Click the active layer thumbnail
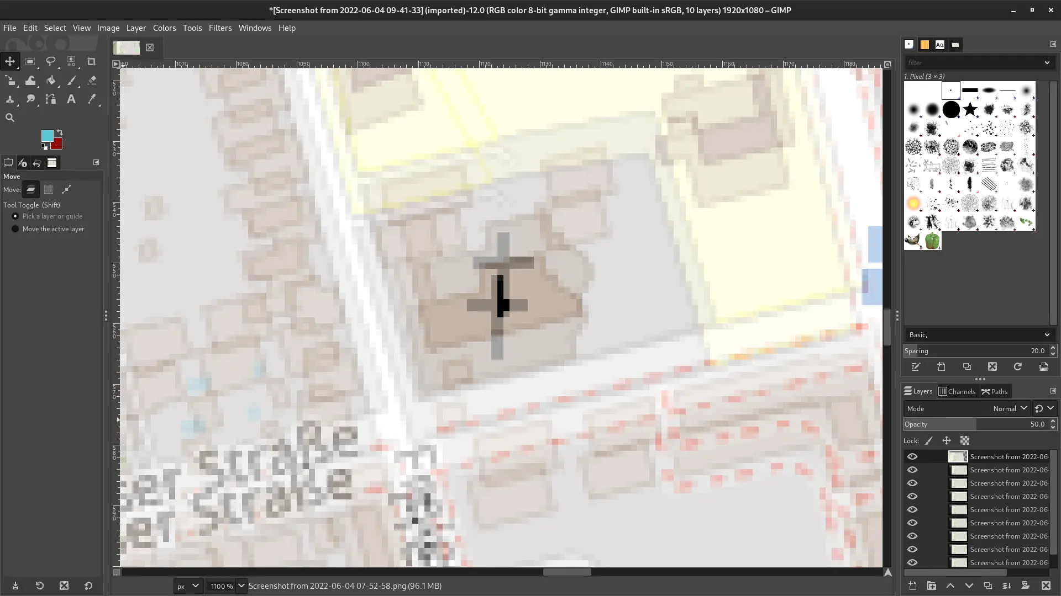This screenshot has height=596, width=1061. pyautogui.click(x=958, y=456)
